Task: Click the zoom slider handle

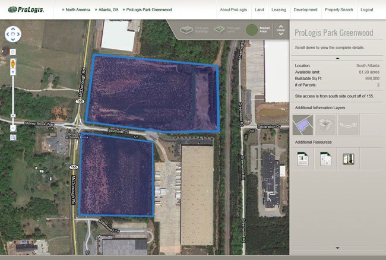Action: pyautogui.click(x=13, y=116)
